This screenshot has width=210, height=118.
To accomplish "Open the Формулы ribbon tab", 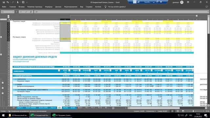I will tap(49, 7).
